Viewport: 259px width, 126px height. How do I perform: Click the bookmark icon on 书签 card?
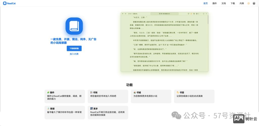pyautogui.click(x=178, y=92)
